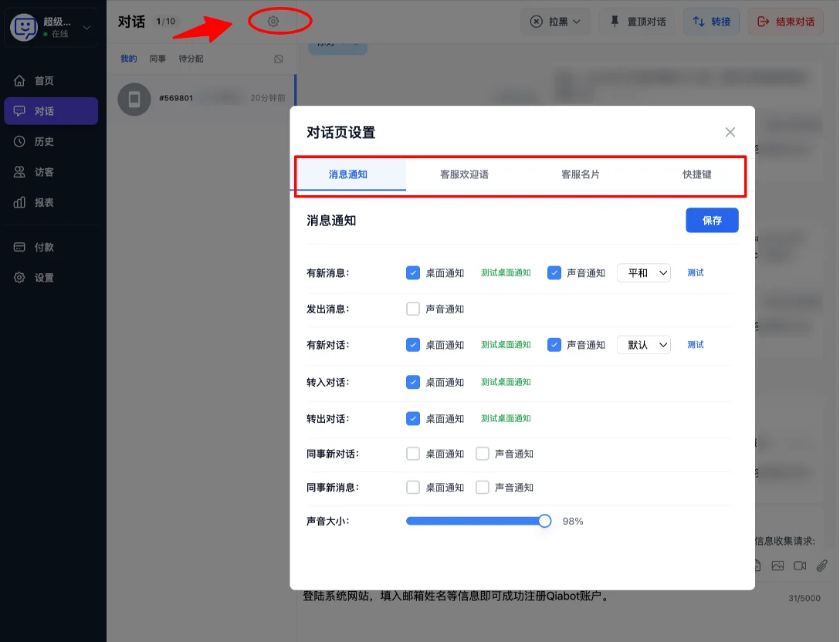The image size is (840, 642).
Task: Disable 桌面通知 for 有新消息
Action: click(413, 272)
